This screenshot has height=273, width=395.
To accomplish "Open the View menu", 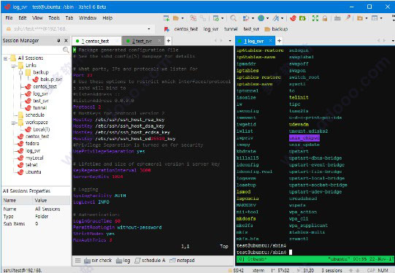I will pyautogui.click(x=37, y=18).
